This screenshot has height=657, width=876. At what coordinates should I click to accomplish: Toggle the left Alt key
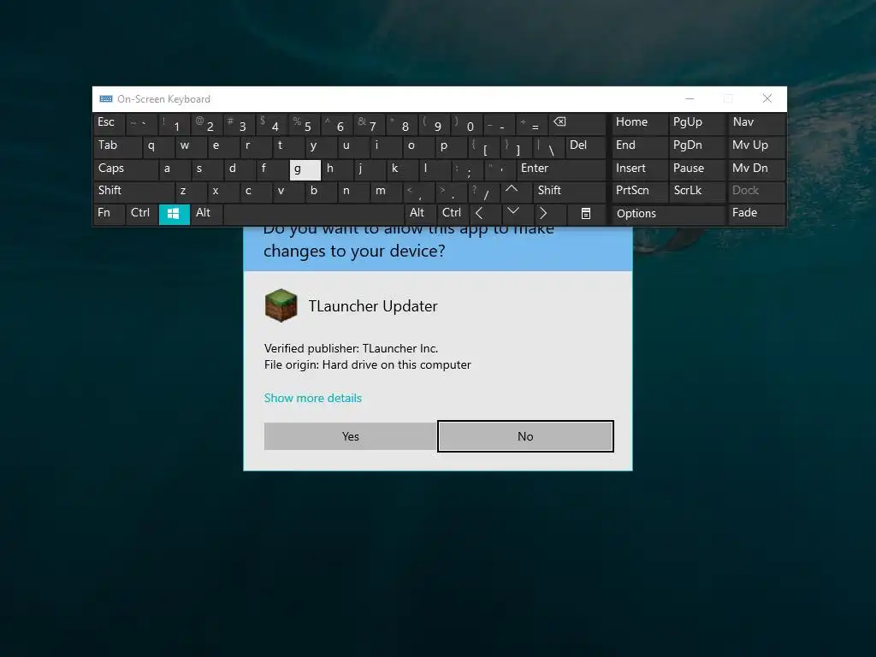pos(207,214)
